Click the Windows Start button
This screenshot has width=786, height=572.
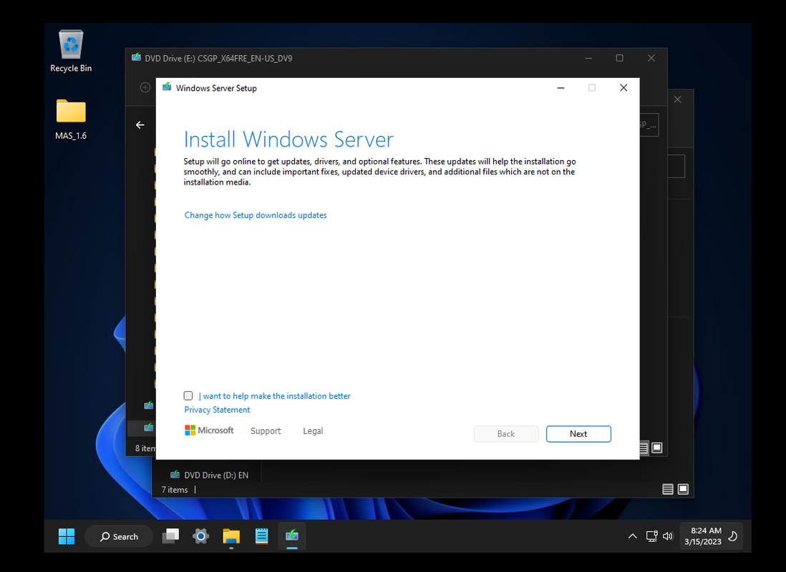(x=67, y=536)
